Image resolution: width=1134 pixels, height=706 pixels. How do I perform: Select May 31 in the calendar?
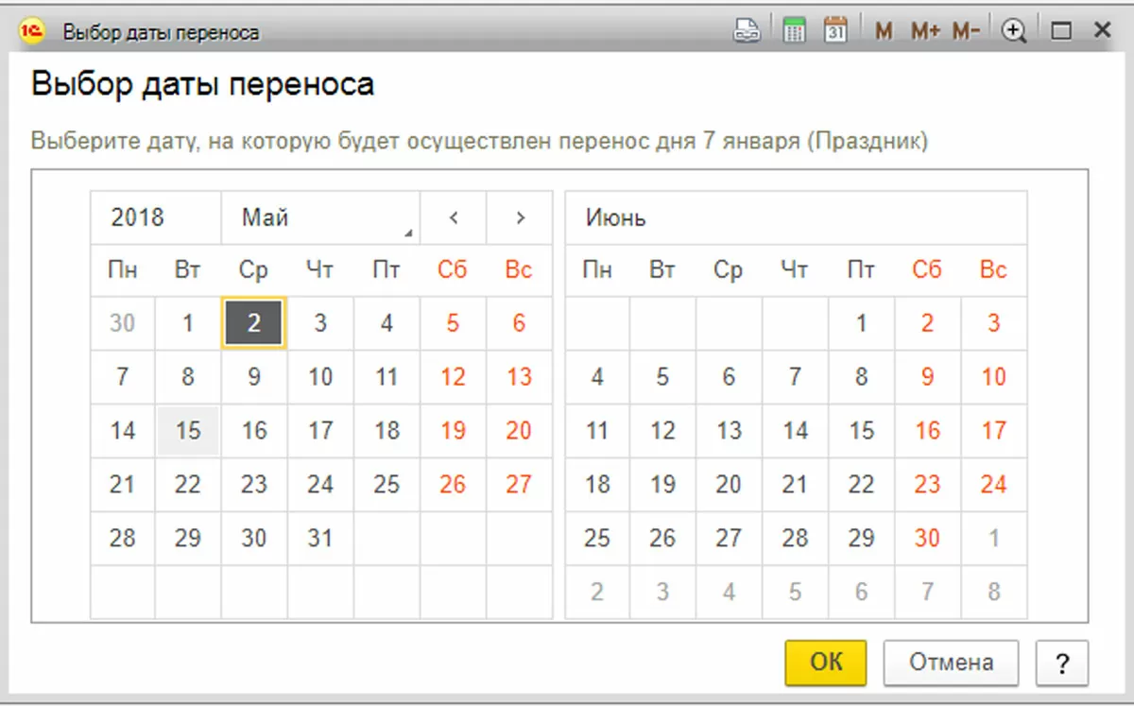pos(320,539)
